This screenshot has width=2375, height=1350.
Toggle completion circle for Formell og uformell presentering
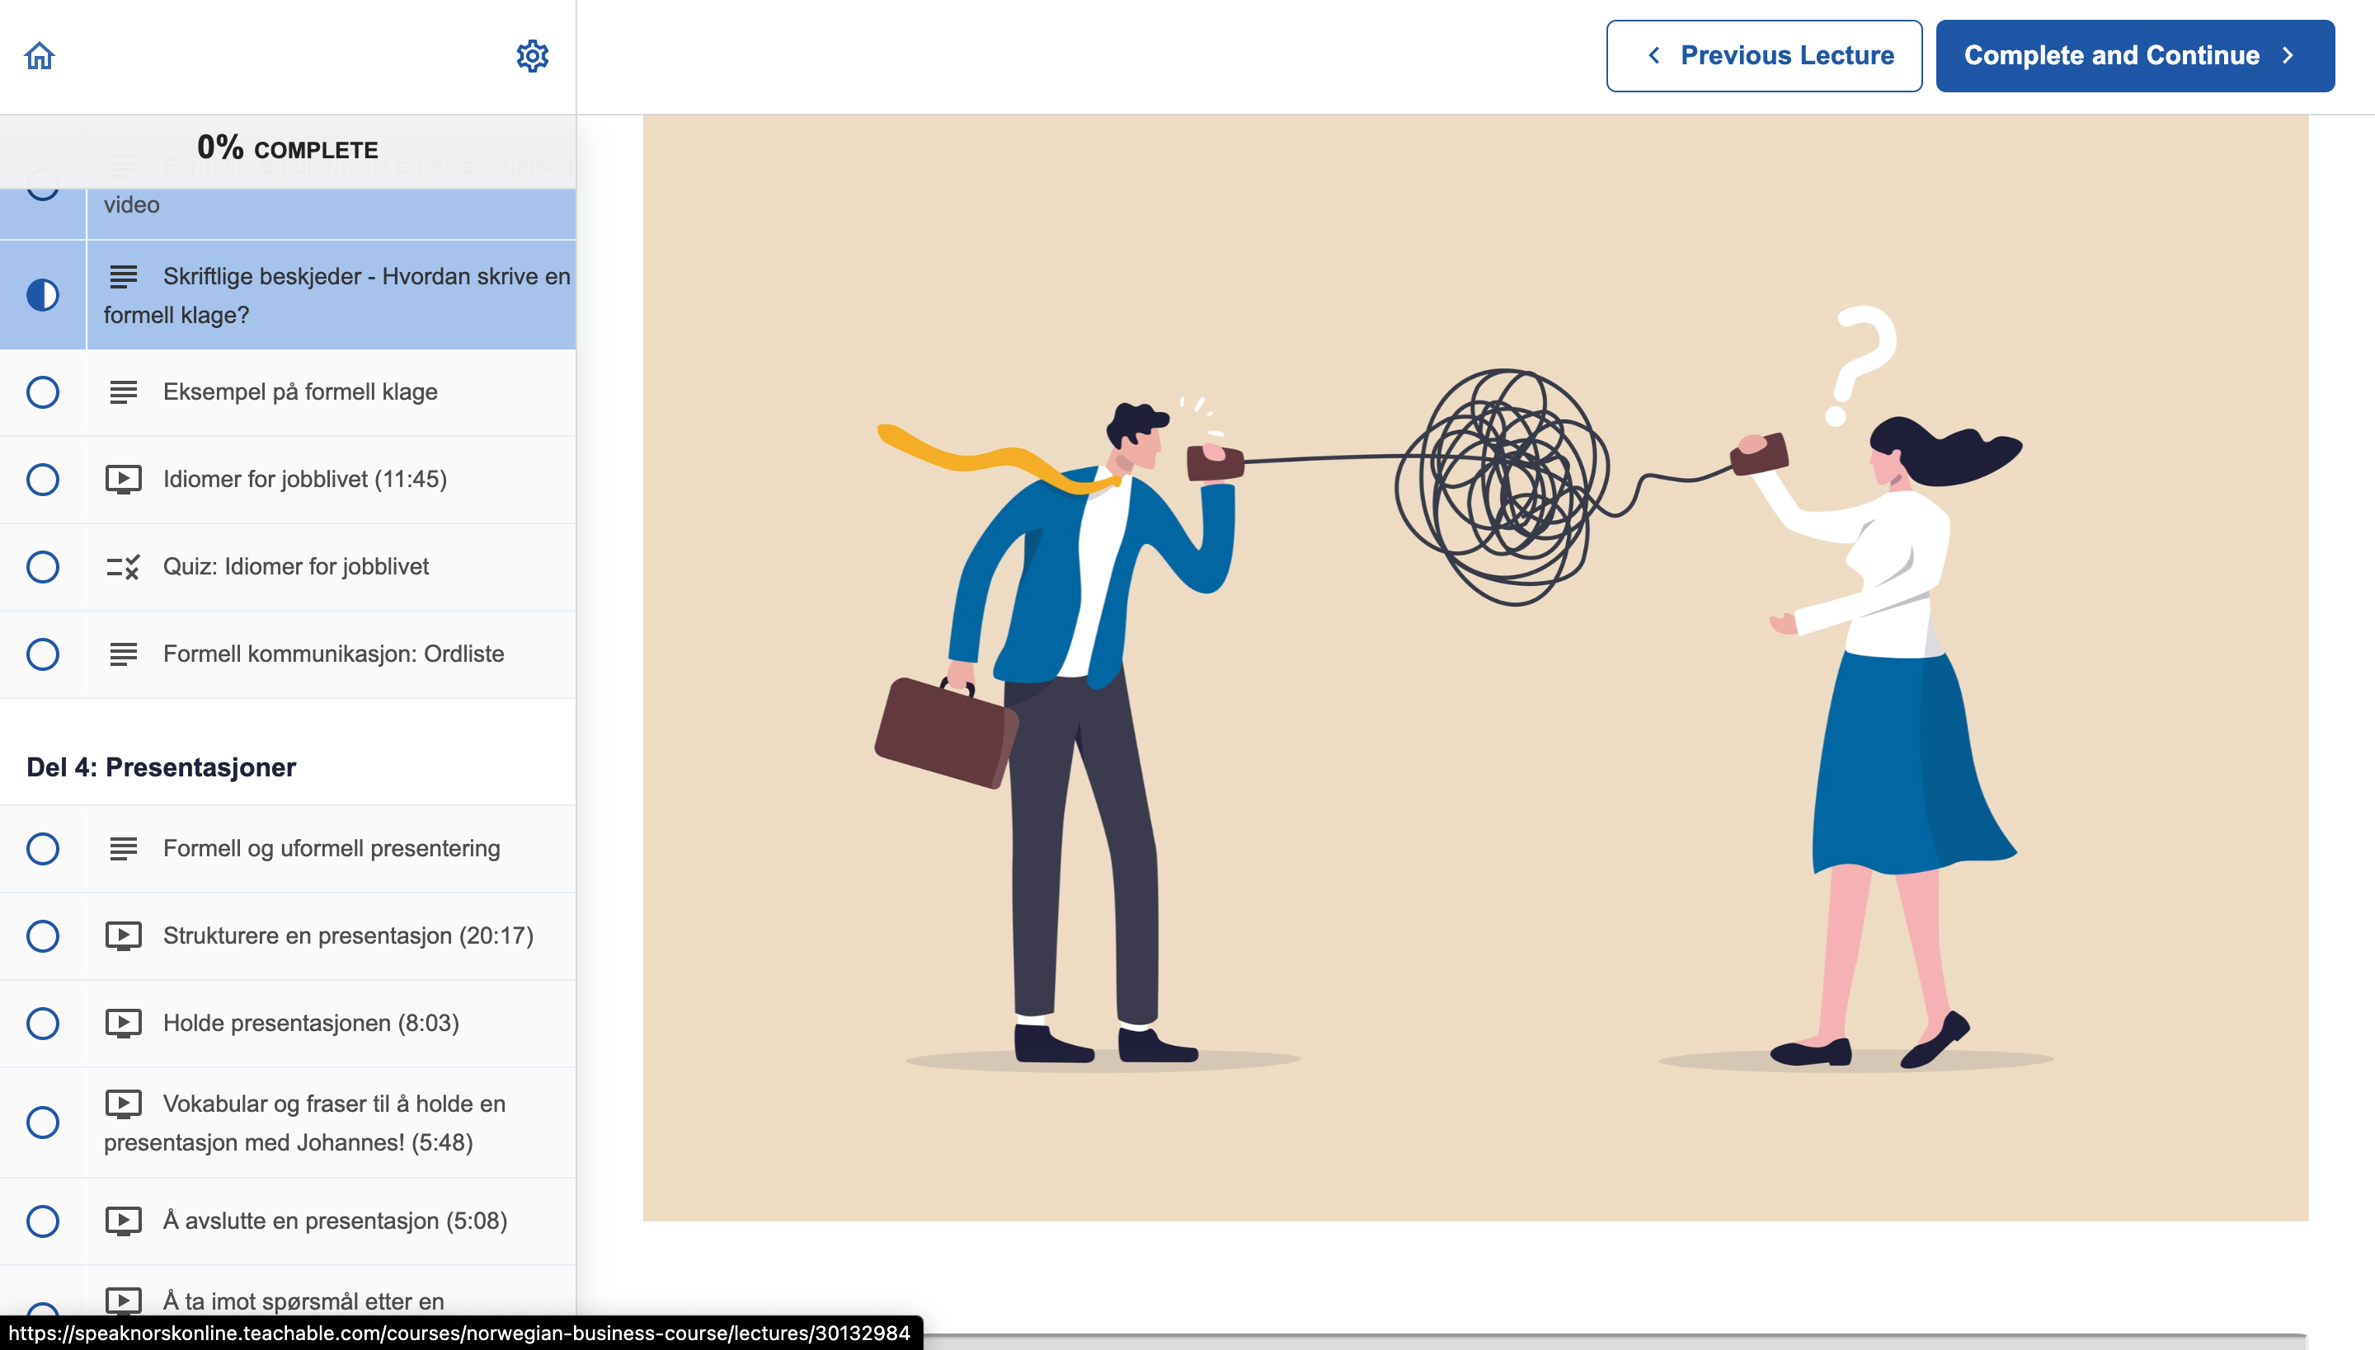coord(43,848)
